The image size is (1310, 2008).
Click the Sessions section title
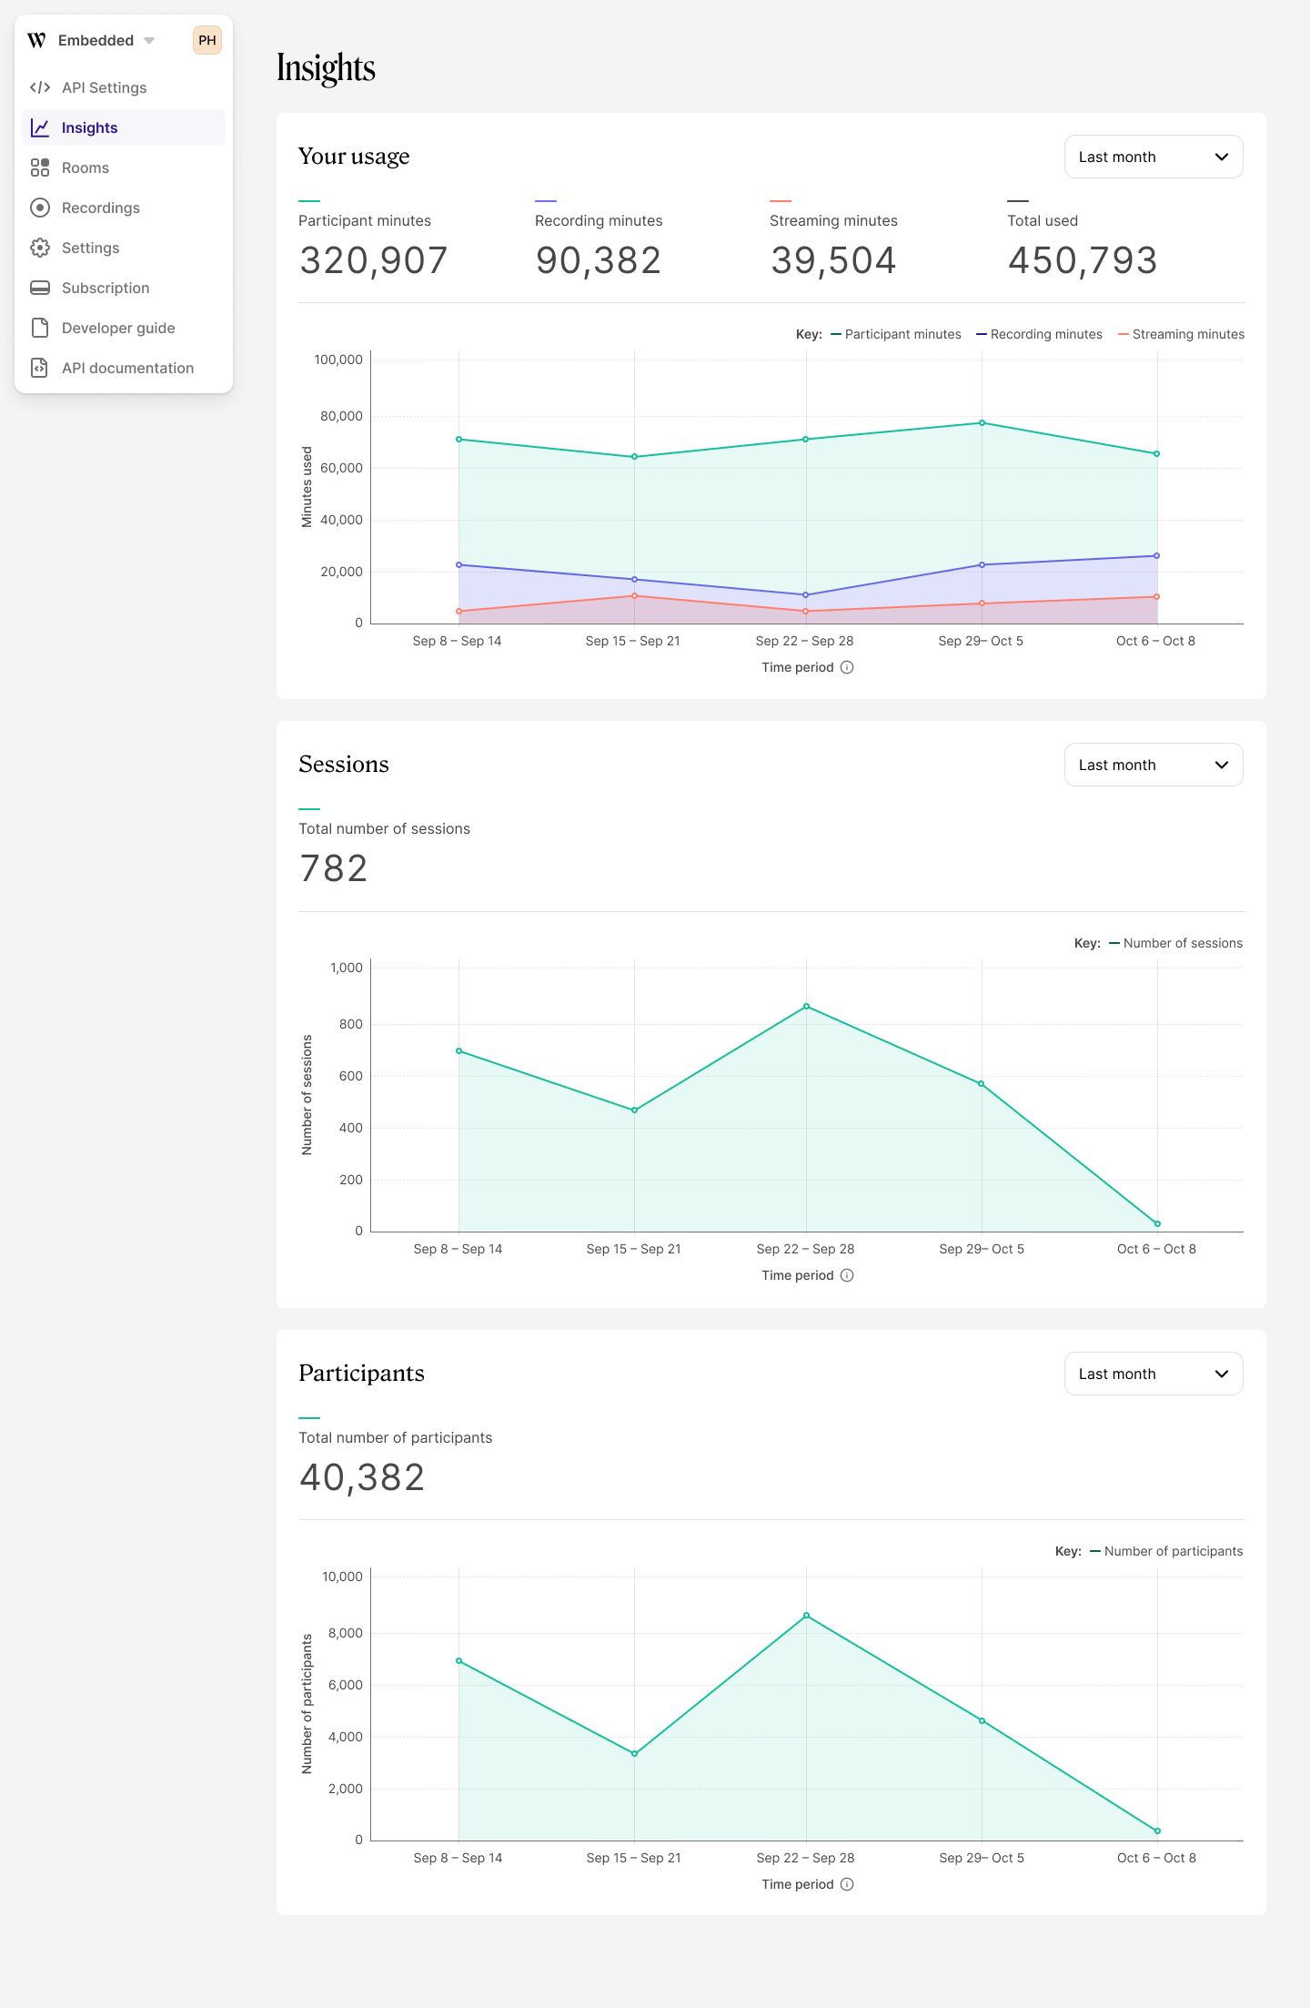(x=344, y=764)
